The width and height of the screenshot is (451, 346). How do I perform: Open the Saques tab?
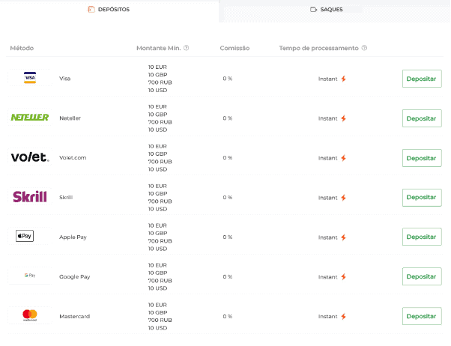coord(336,10)
